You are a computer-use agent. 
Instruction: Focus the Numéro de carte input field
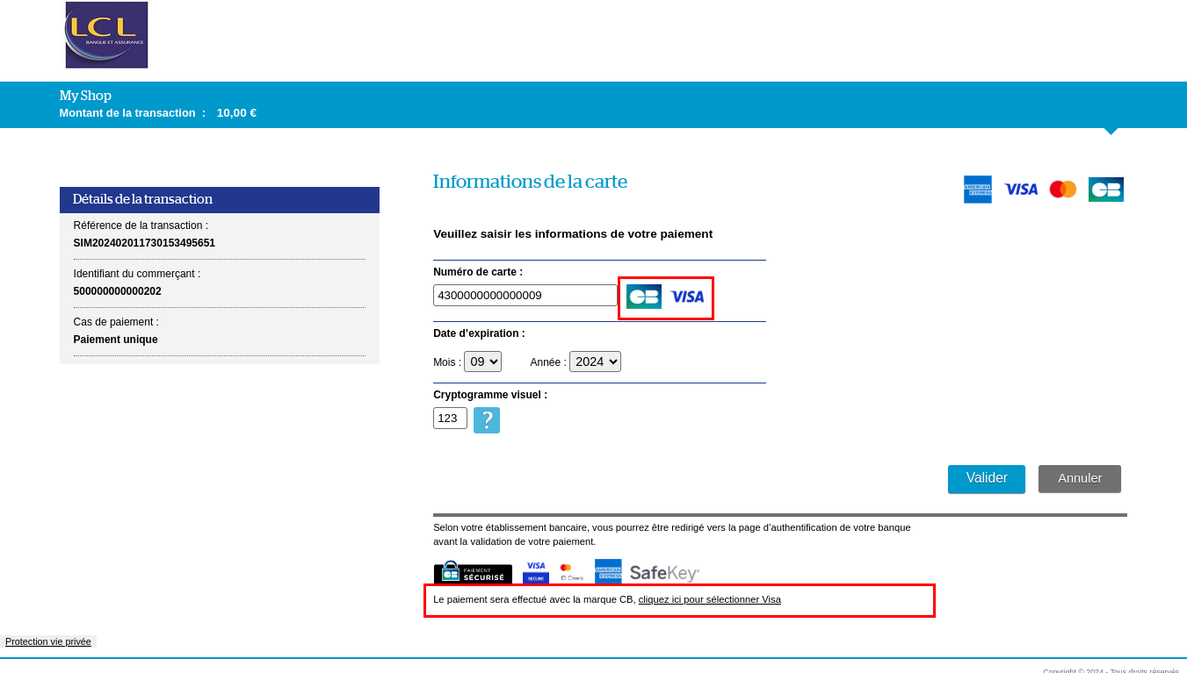point(525,296)
